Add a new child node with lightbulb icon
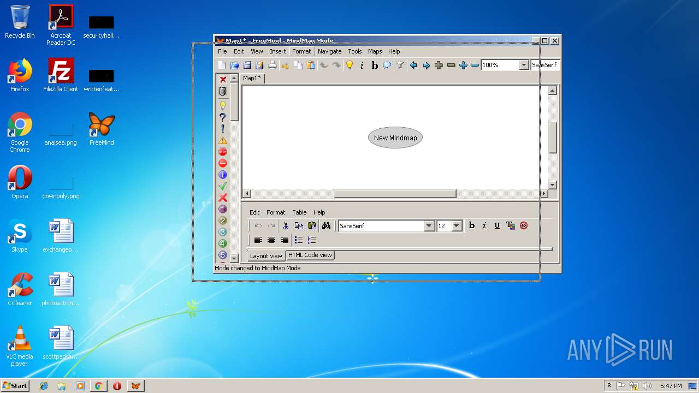The width and height of the screenshot is (699, 393). (349, 65)
